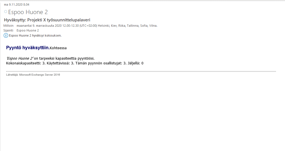The image size is (285, 151).
Task: Click 'Käytettävissä: 3' in capacity line
Action: pyautogui.click(x=59, y=63)
